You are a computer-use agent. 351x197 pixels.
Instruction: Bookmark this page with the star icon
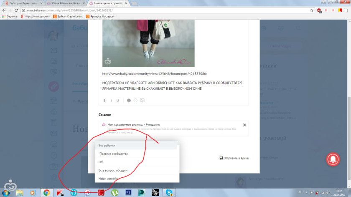[x=312, y=10]
